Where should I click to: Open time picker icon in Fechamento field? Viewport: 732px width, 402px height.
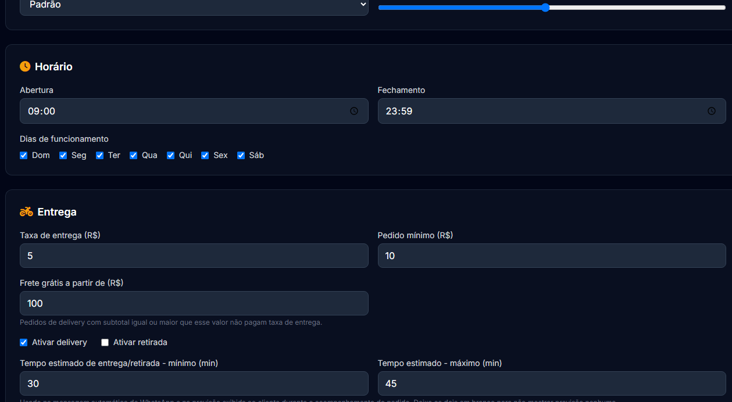point(712,111)
